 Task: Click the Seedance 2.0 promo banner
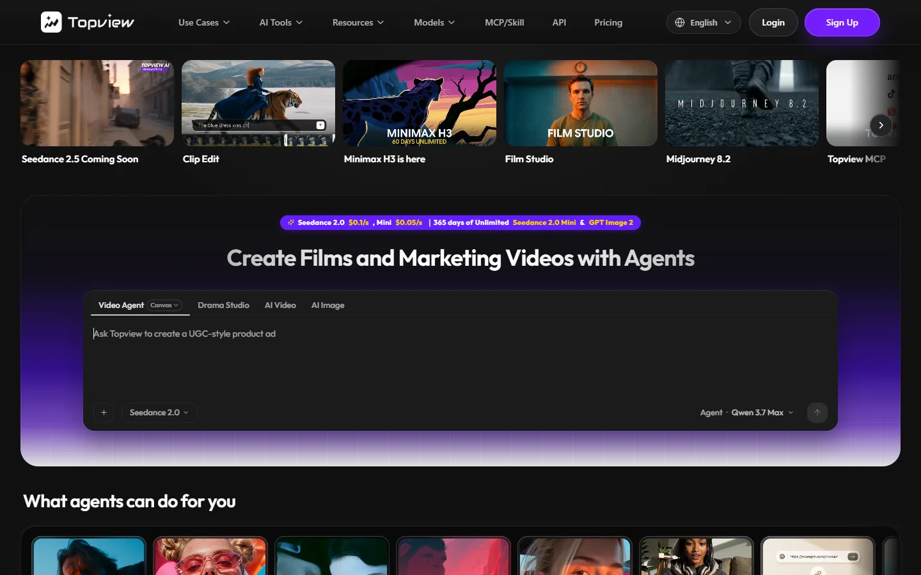460,222
